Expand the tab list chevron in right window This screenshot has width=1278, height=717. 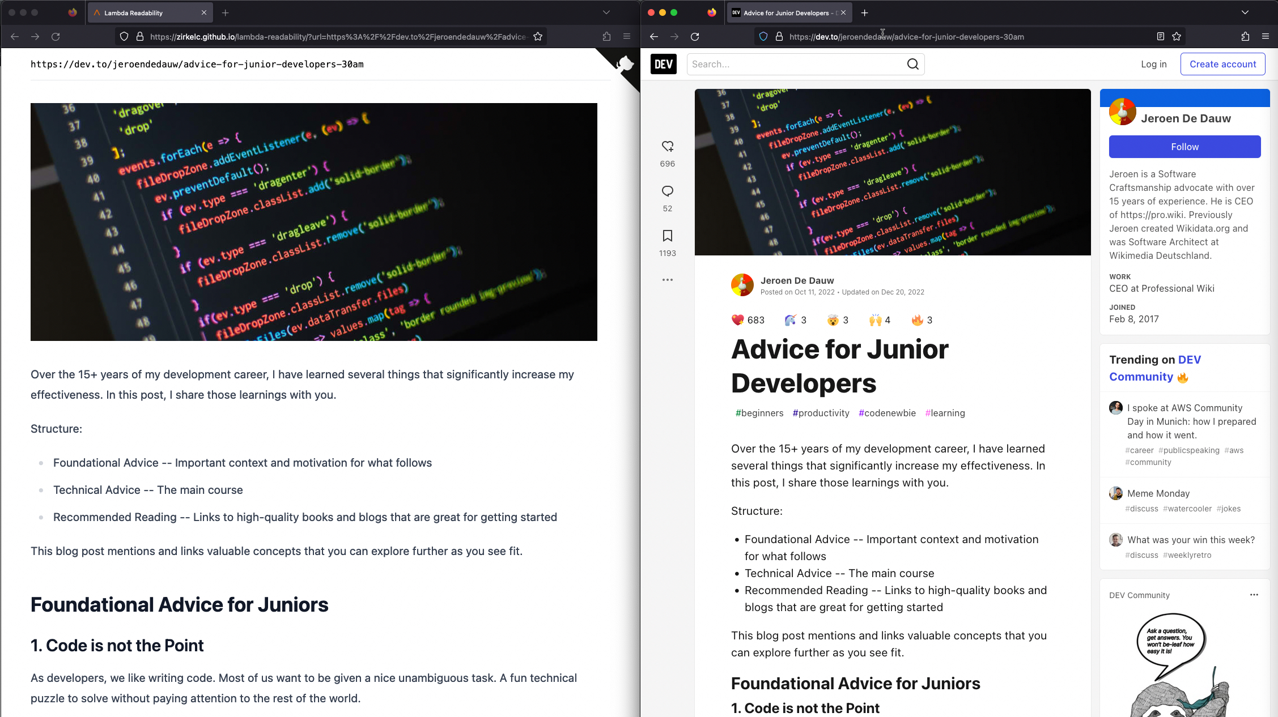[x=1245, y=12]
